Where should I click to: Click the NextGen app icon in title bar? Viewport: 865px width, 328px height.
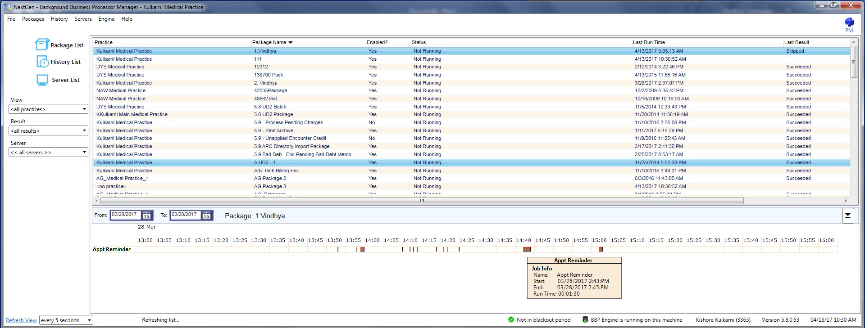pos(7,7)
